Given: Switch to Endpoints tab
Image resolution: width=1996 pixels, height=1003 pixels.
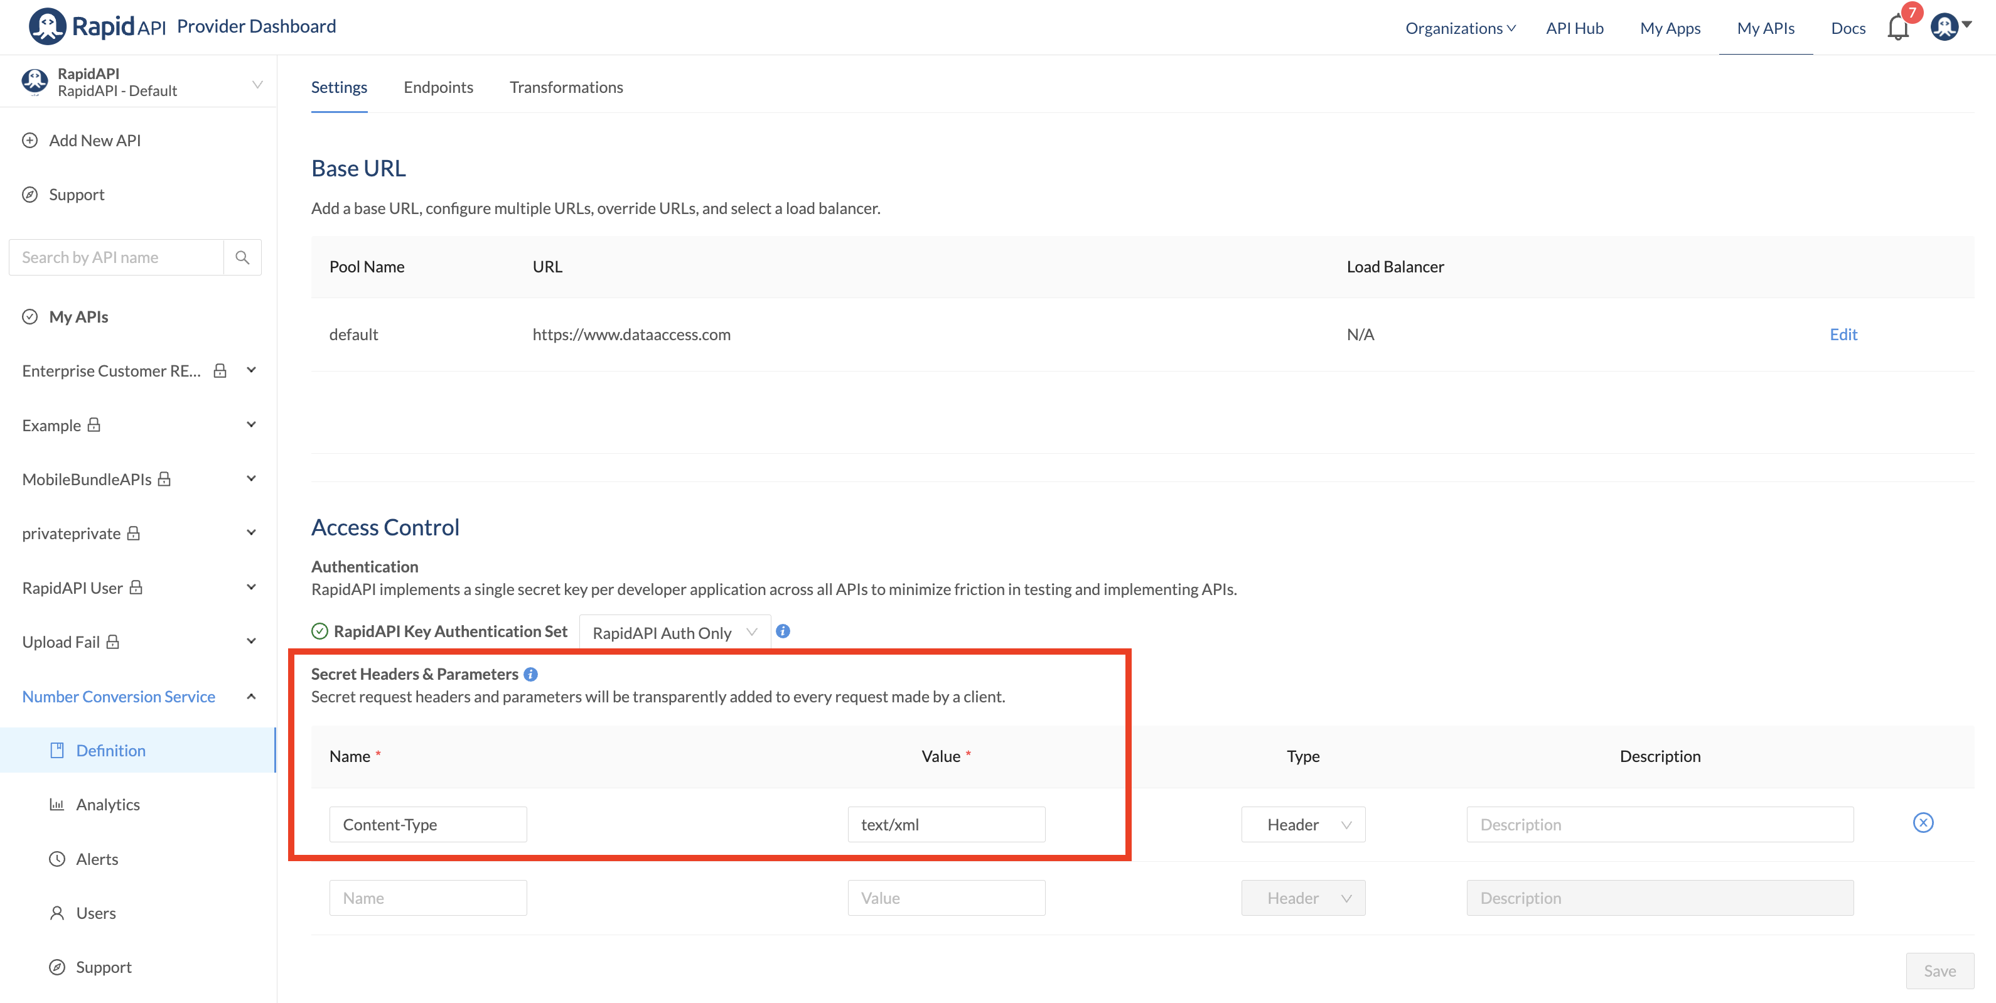Looking at the screenshot, I should pyautogui.click(x=437, y=87).
